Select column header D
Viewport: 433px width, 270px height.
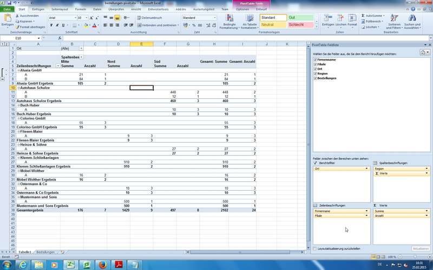tap(118, 44)
